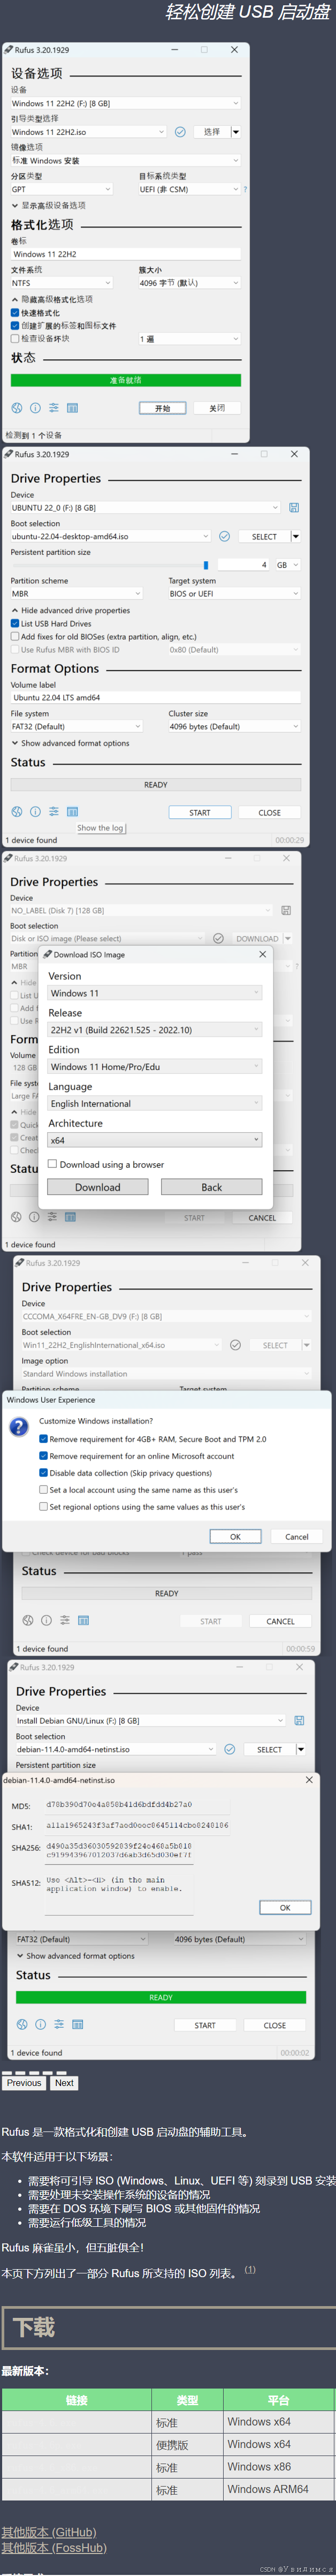Open Edition Windows 11 Home/Pro/Edu dropdown
This screenshot has height=2576, width=336.
(x=155, y=1067)
